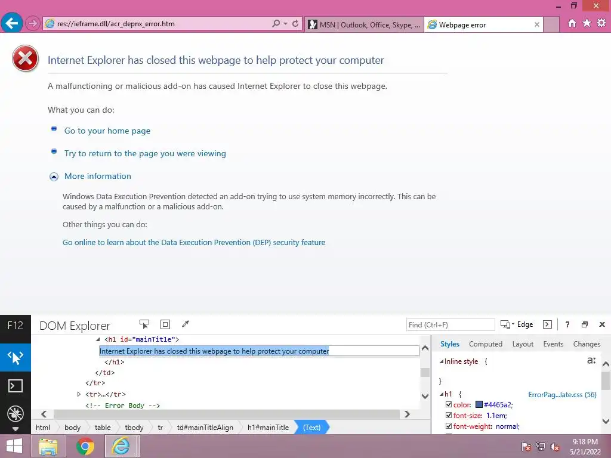The width and height of the screenshot is (611, 458).
Task: Collapse the h1 mainTitle node in DOM tree
Action: click(x=98, y=339)
